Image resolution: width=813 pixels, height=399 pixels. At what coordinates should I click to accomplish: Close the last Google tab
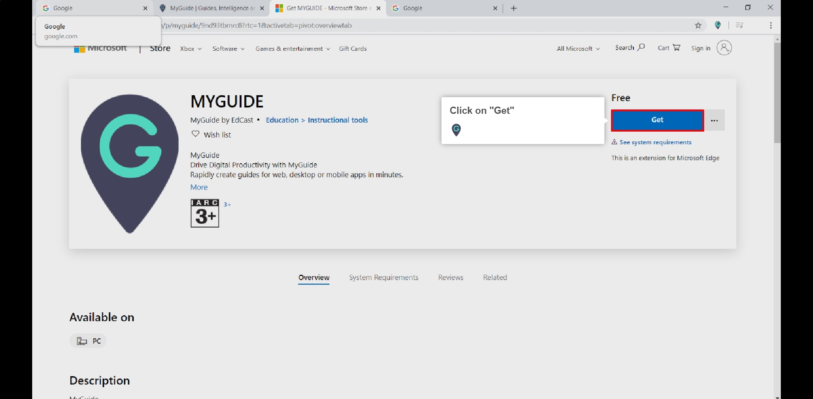click(x=495, y=8)
